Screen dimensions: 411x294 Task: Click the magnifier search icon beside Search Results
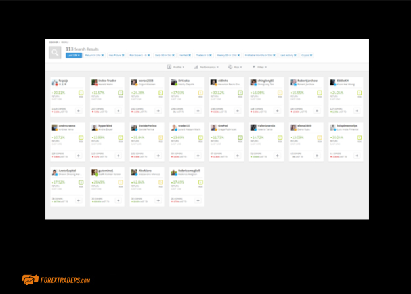click(54, 52)
